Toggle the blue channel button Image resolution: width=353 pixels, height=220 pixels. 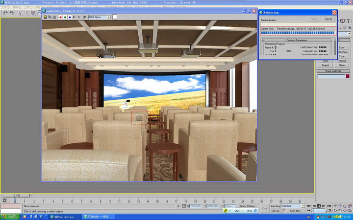pos(70,17)
